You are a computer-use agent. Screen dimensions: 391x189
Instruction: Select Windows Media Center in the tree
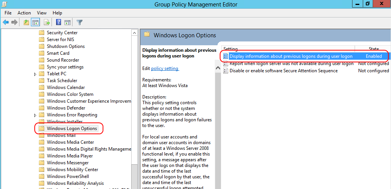click(x=70, y=142)
